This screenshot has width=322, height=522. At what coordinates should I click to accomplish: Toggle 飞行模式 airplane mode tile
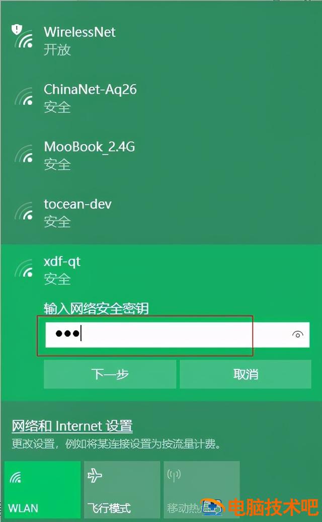(122, 489)
